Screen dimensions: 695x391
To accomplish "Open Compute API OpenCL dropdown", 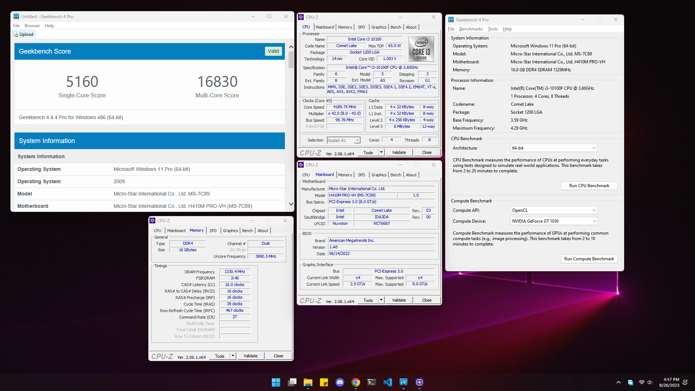I will [554, 210].
